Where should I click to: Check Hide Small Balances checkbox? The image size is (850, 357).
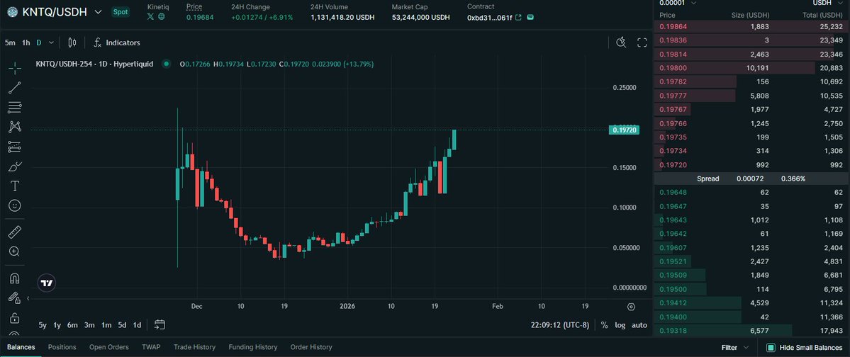coord(771,347)
